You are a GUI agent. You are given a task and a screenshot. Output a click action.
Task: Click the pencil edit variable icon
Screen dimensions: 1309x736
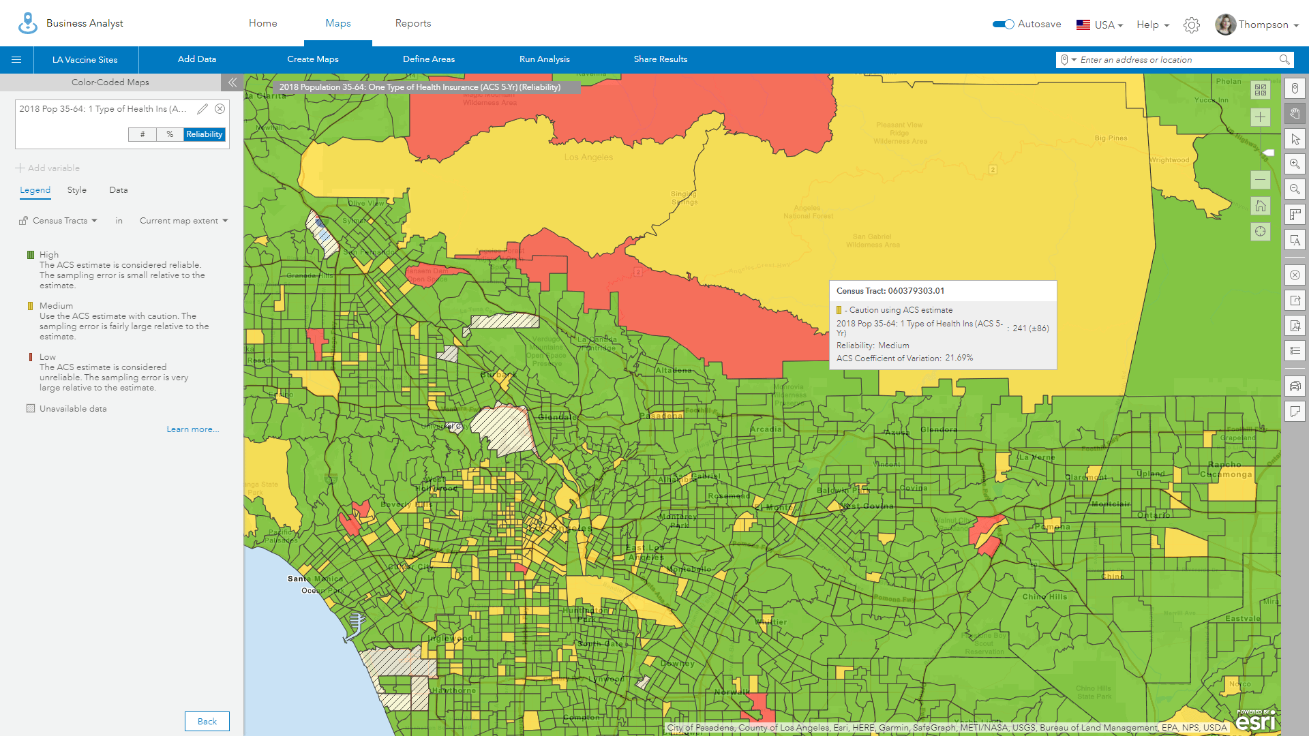[x=202, y=109]
